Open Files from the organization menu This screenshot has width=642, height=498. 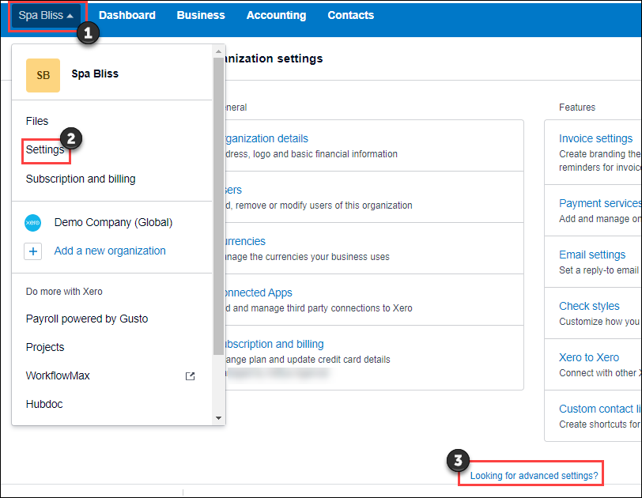click(37, 121)
